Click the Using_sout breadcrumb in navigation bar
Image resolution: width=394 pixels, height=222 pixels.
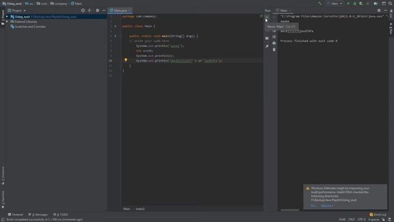point(12,4)
